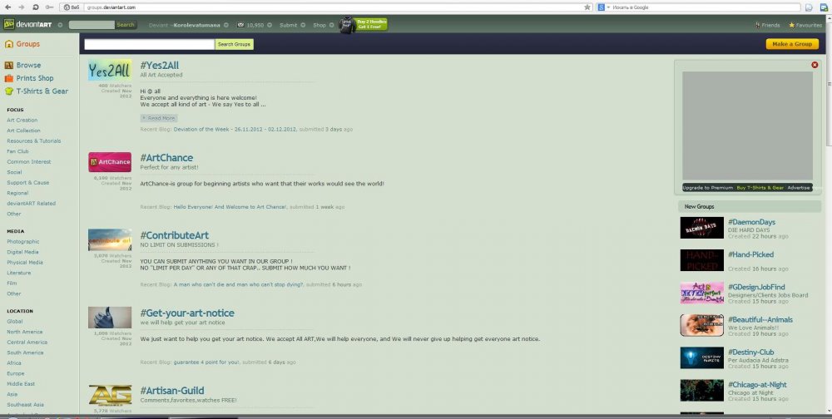Open Favourites with the star icon
The height and width of the screenshot is (419, 832).
(x=805, y=25)
